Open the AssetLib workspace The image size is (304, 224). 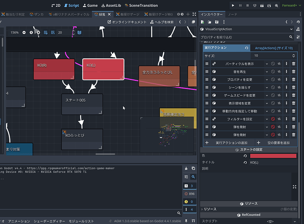111,5
